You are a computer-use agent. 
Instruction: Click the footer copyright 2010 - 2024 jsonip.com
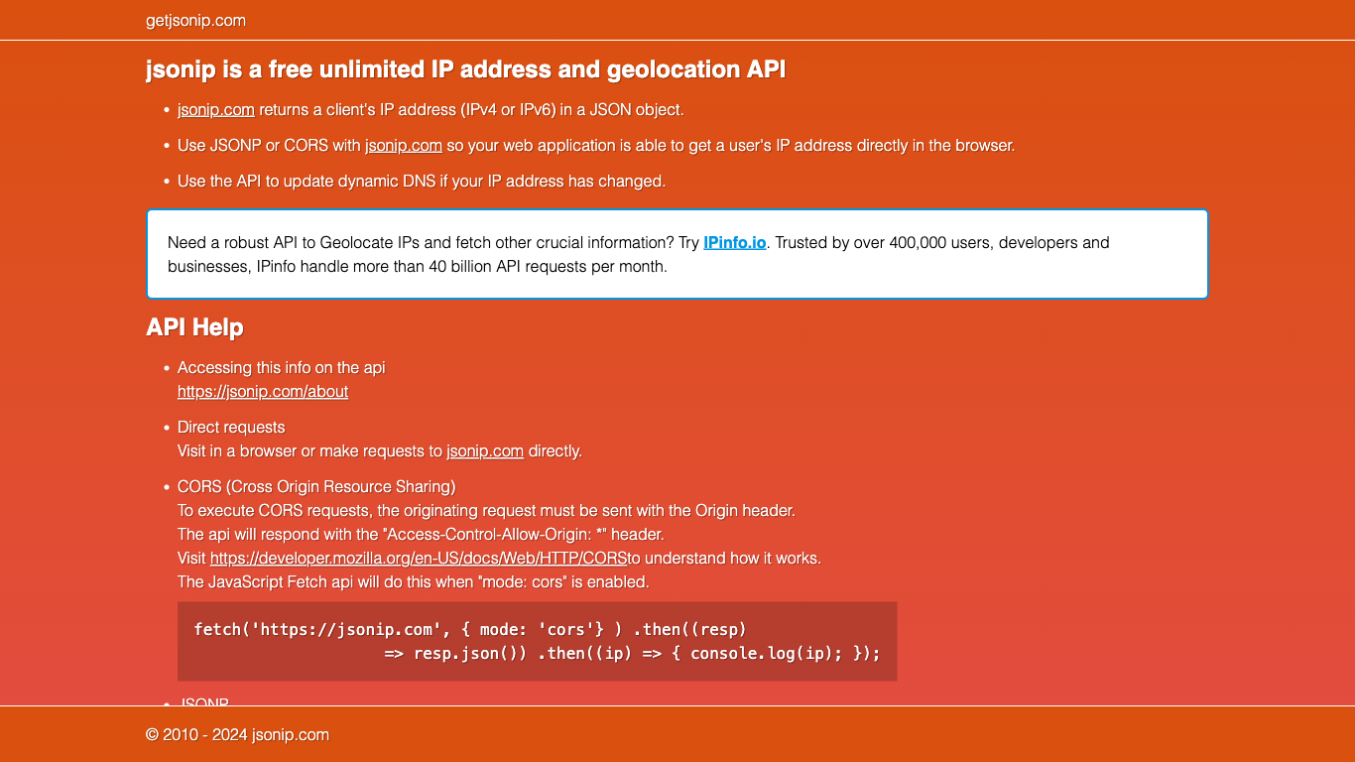click(237, 734)
